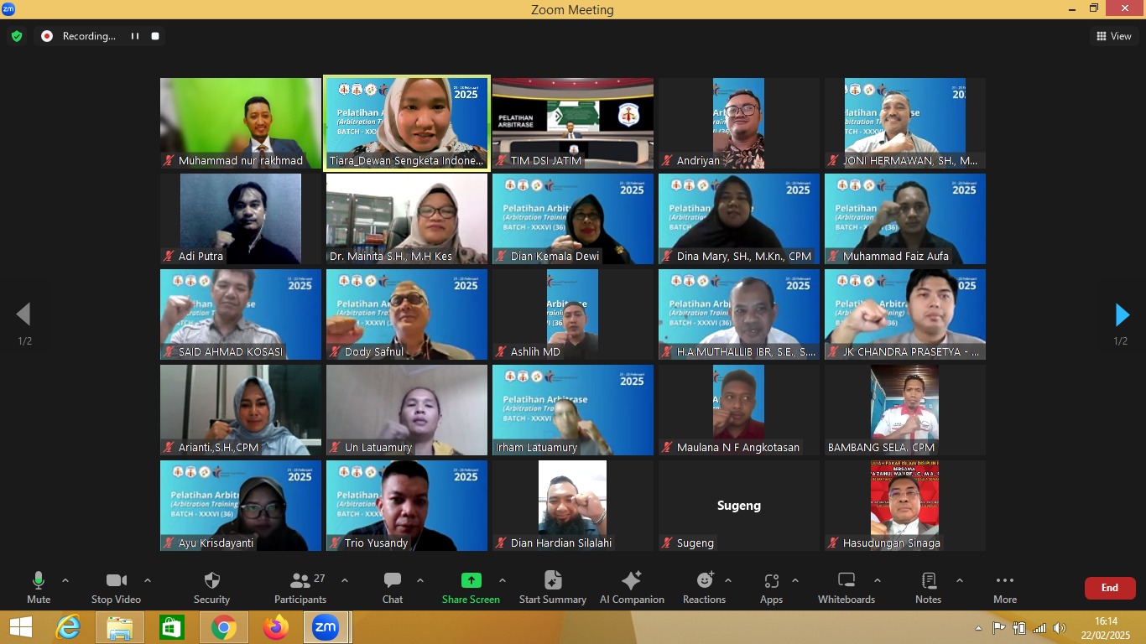Stop your video camera
Screen dimensions: 1146x644
[116, 587]
